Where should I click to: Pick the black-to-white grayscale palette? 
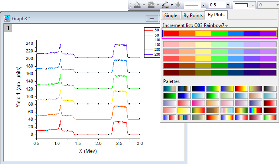click(270, 89)
